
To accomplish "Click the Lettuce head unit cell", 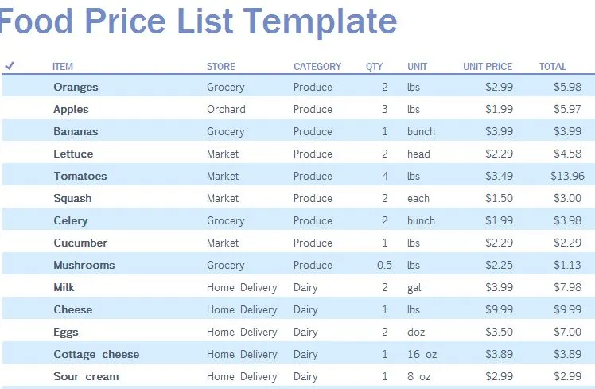I will coord(418,154).
